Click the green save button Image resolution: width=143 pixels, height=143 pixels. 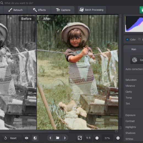click(141, 10)
